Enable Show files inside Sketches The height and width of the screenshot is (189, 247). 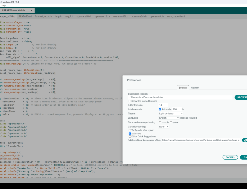130,101
